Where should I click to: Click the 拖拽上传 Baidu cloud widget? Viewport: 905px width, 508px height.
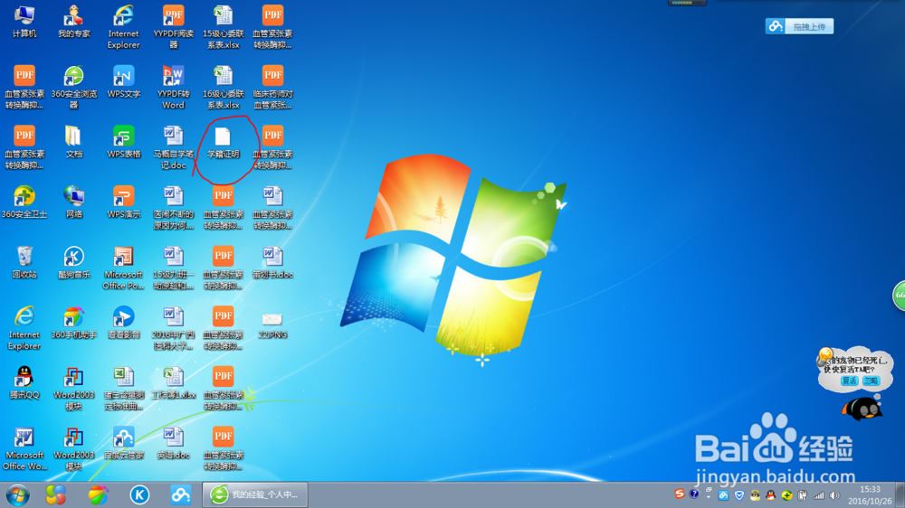click(x=799, y=26)
